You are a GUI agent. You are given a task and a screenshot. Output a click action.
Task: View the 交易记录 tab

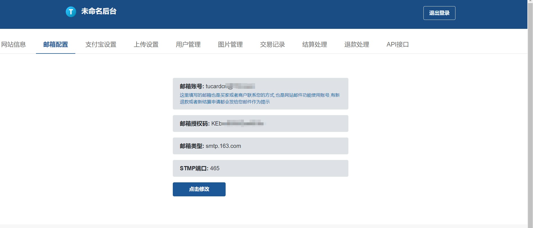[273, 45]
